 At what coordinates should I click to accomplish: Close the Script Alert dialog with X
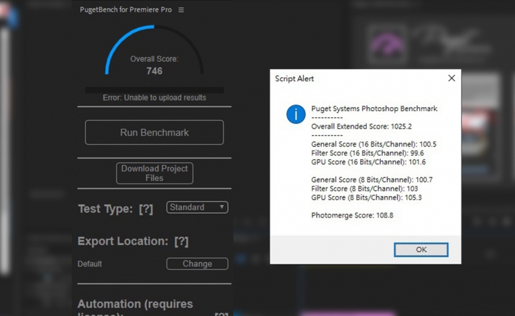pyautogui.click(x=451, y=78)
